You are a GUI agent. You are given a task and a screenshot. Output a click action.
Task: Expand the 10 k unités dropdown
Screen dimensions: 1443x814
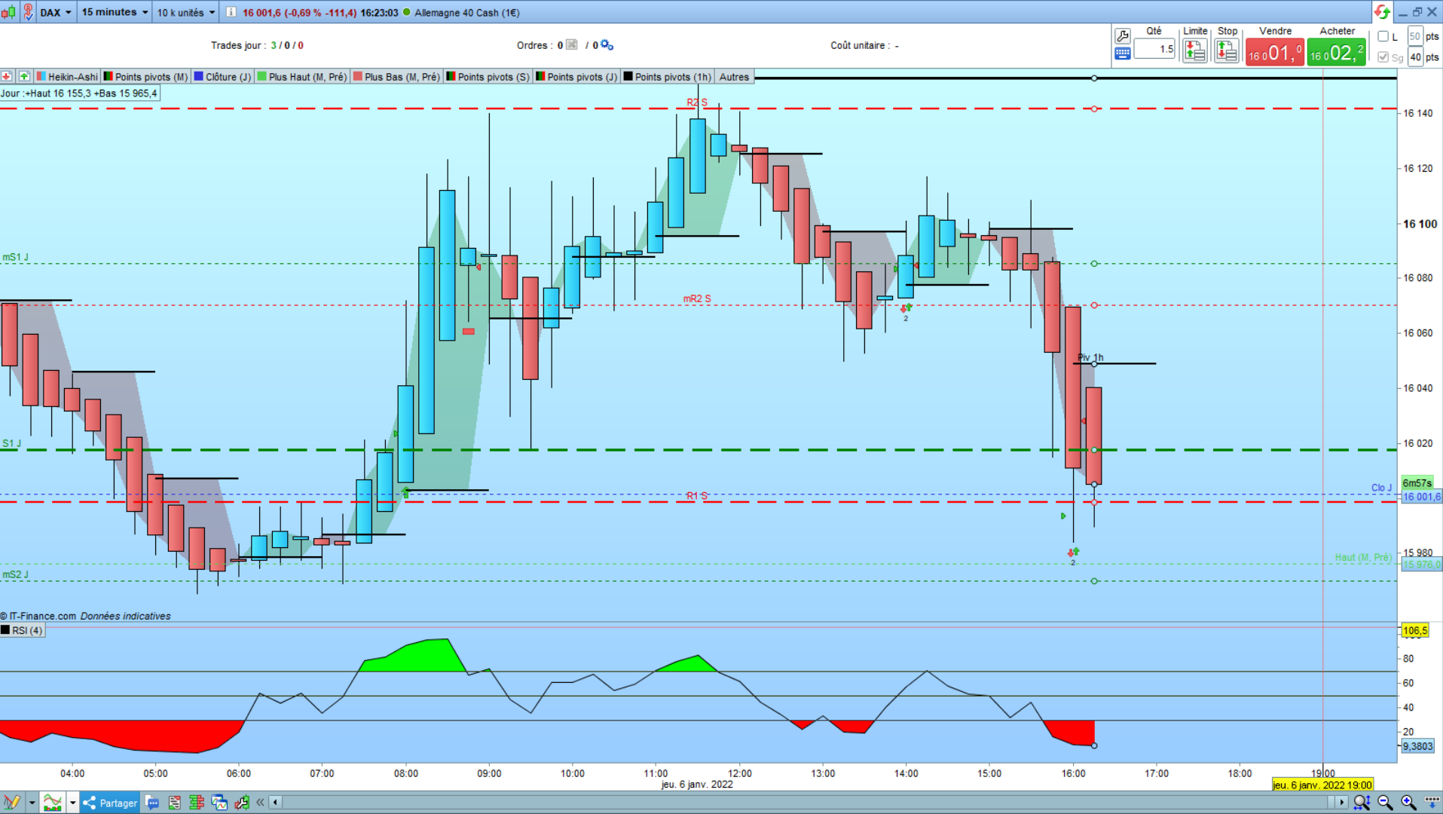point(185,12)
